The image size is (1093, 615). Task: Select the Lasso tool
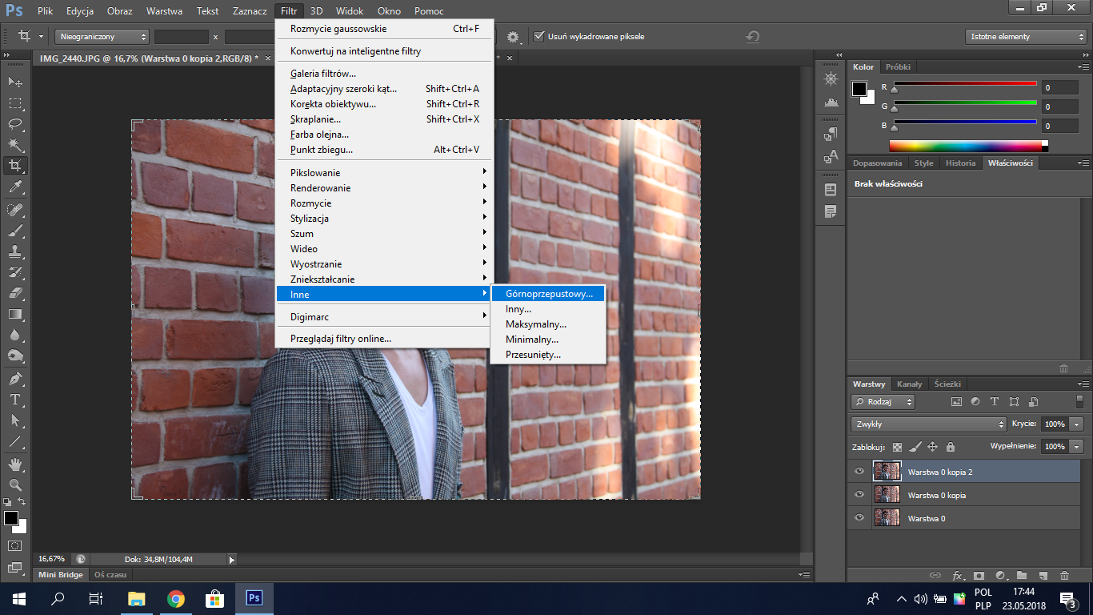tap(15, 124)
